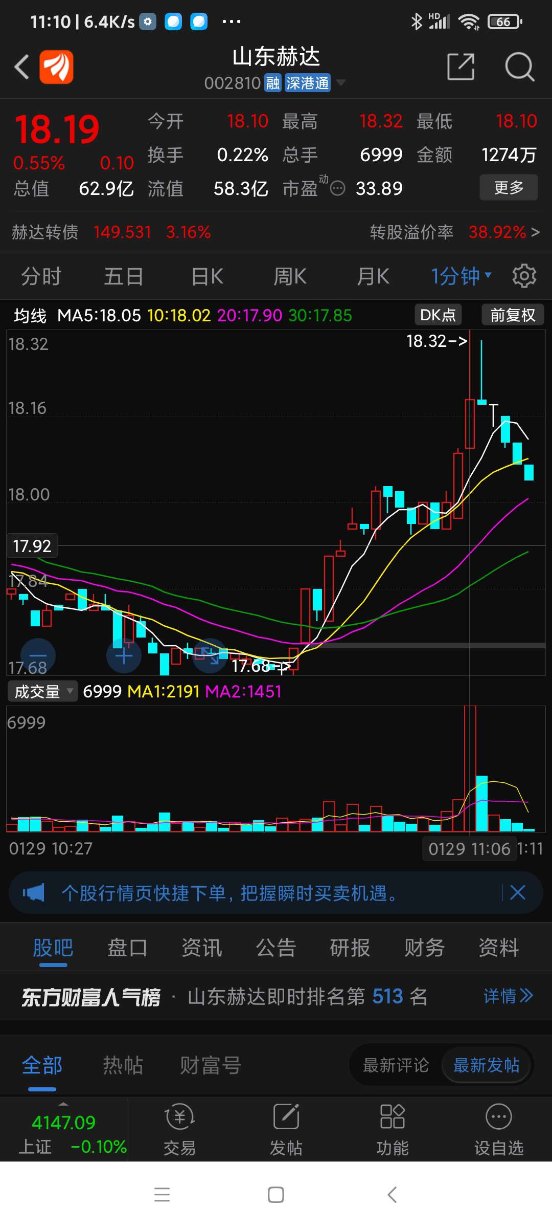
Task: Tap the 18.32 high price marker
Action: pos(436,341)
